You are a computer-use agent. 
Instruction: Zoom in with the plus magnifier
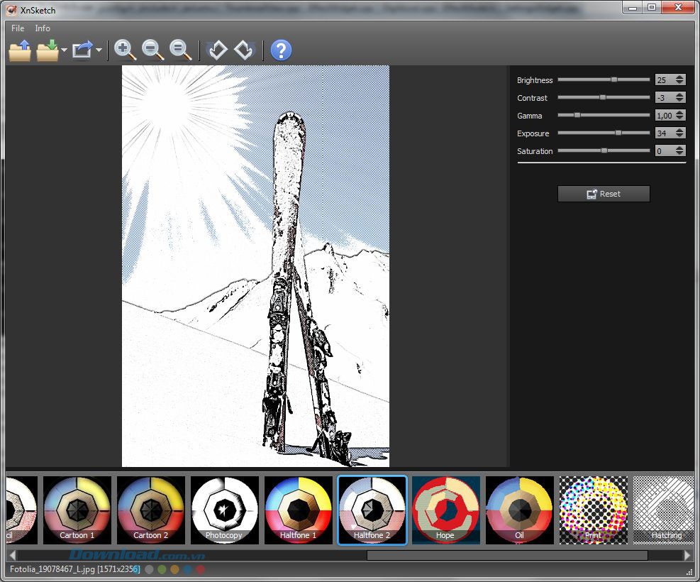click(x=125, y=50)
